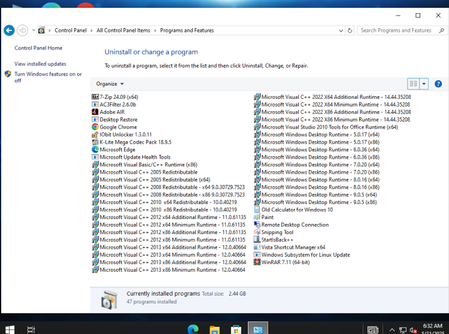449x334 pixels.
Task: Click the Windows Subsystem for Linux Update icon
Action: [x=257, y=255]
